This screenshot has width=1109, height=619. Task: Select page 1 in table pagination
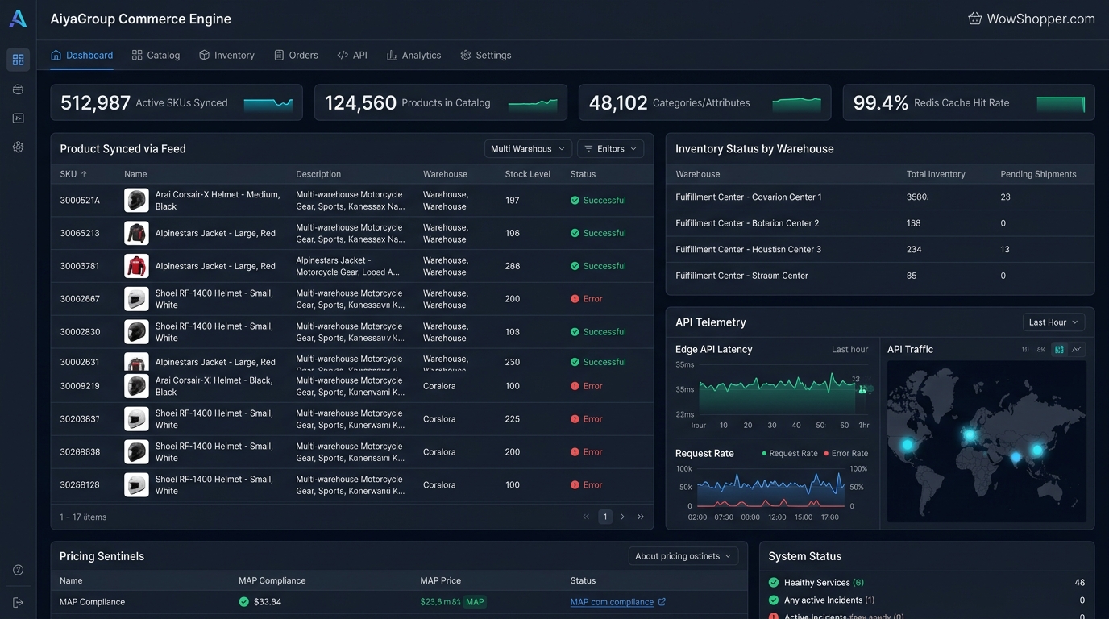[x=605, y=517]
